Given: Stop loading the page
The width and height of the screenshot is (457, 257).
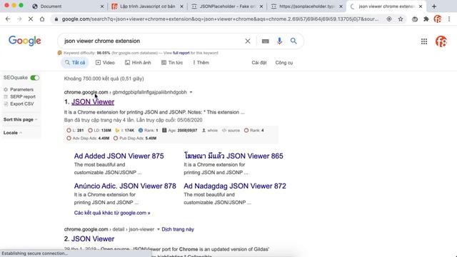Looking at the screenshot, I should tap(31, 19).
